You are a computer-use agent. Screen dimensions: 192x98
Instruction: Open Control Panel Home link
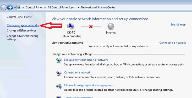[19, 17]
